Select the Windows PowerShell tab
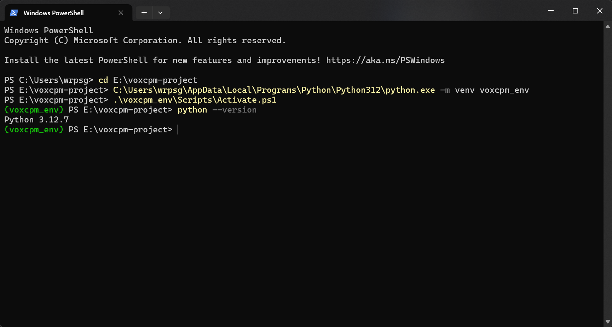Viewport: 612px width, 327px height. coord(68,13)
